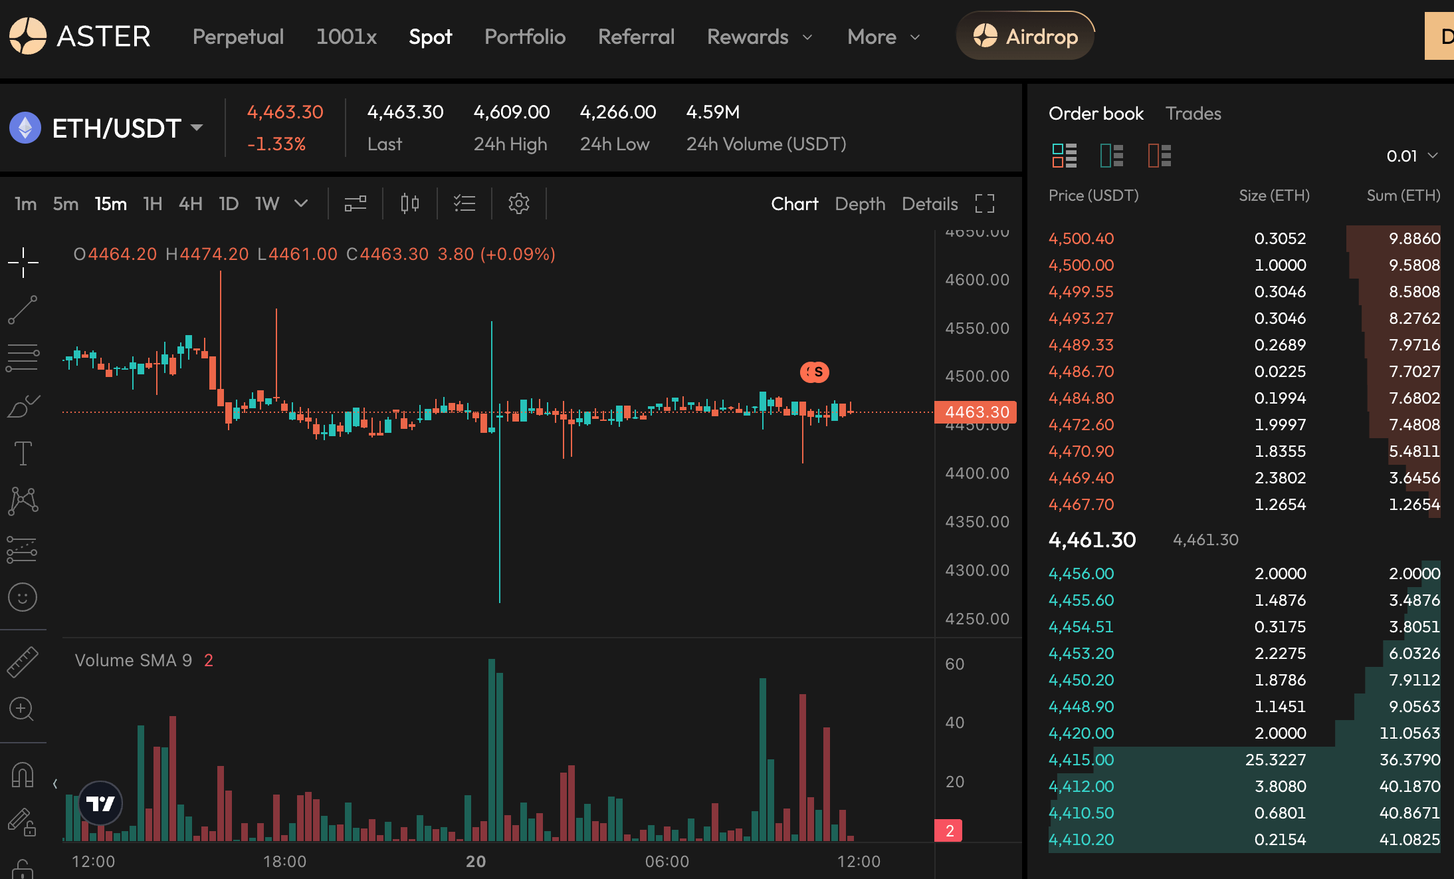This screenshot has width=1454, height=879.
Task: Open the 0.01 price precision dropdown
Action: 1411,156
